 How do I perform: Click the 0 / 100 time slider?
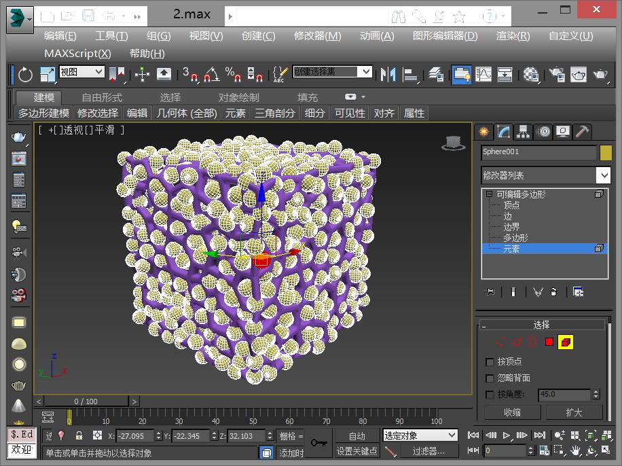pyautogui.click(x=86, y=401)
